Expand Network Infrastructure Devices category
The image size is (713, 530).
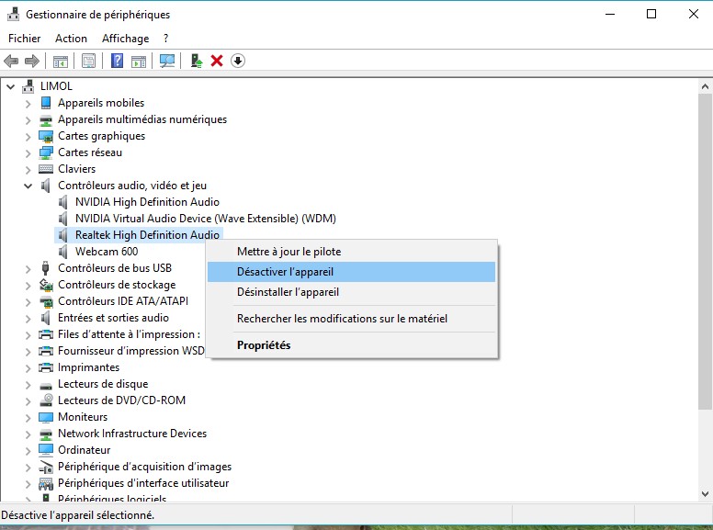click(x=28, y=434)
